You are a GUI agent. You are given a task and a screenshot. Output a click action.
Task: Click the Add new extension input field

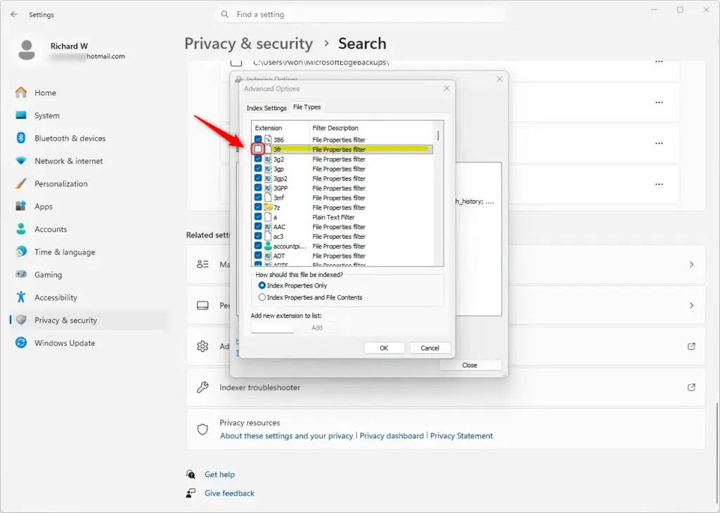(x=272, y=327)
